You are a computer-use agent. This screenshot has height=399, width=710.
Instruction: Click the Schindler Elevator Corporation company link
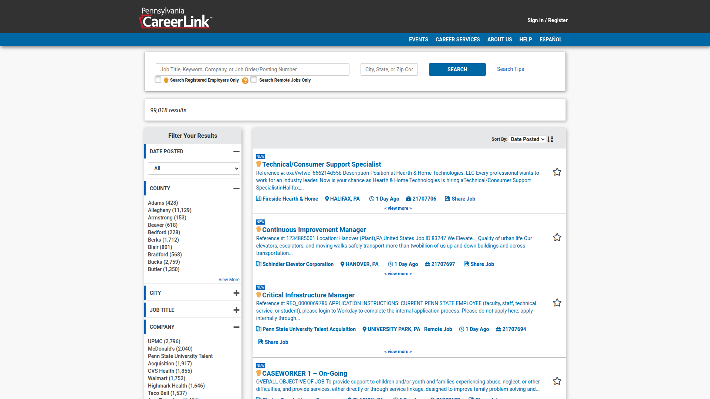298,264
